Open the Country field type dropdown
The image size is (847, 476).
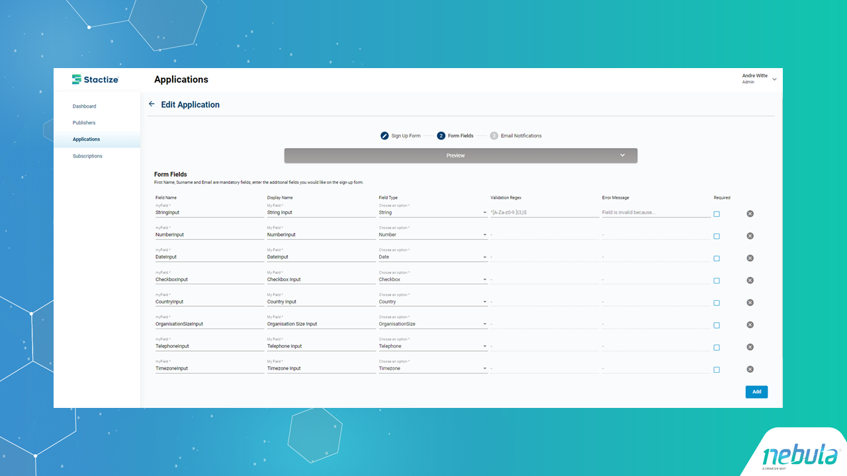pos(433,301)
